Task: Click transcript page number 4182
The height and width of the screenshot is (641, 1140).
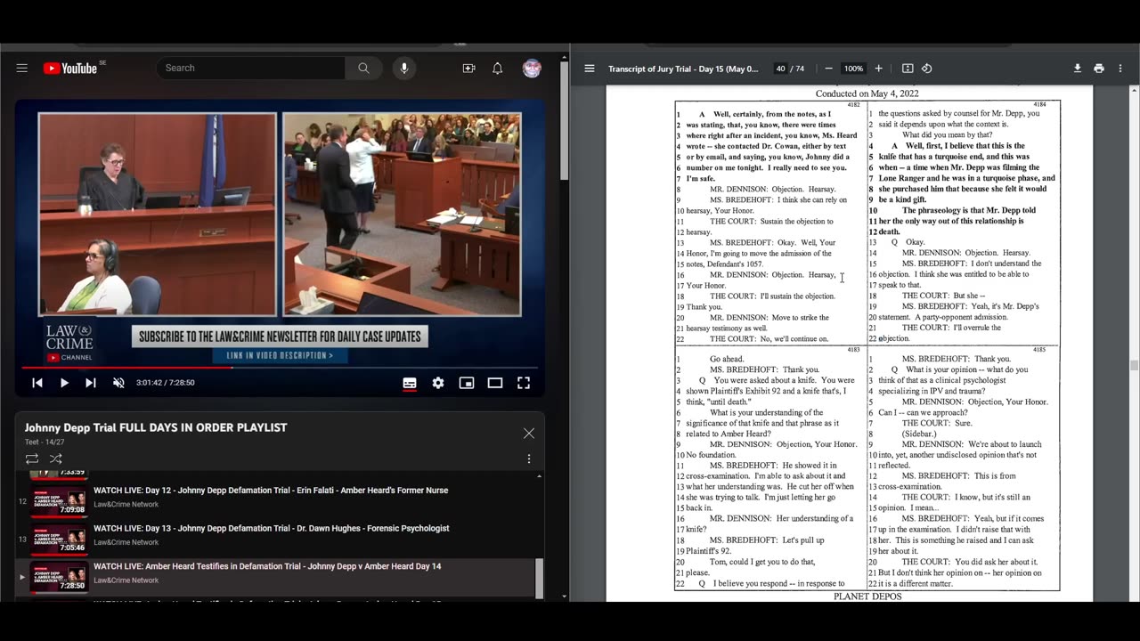Action: point(854,105)
